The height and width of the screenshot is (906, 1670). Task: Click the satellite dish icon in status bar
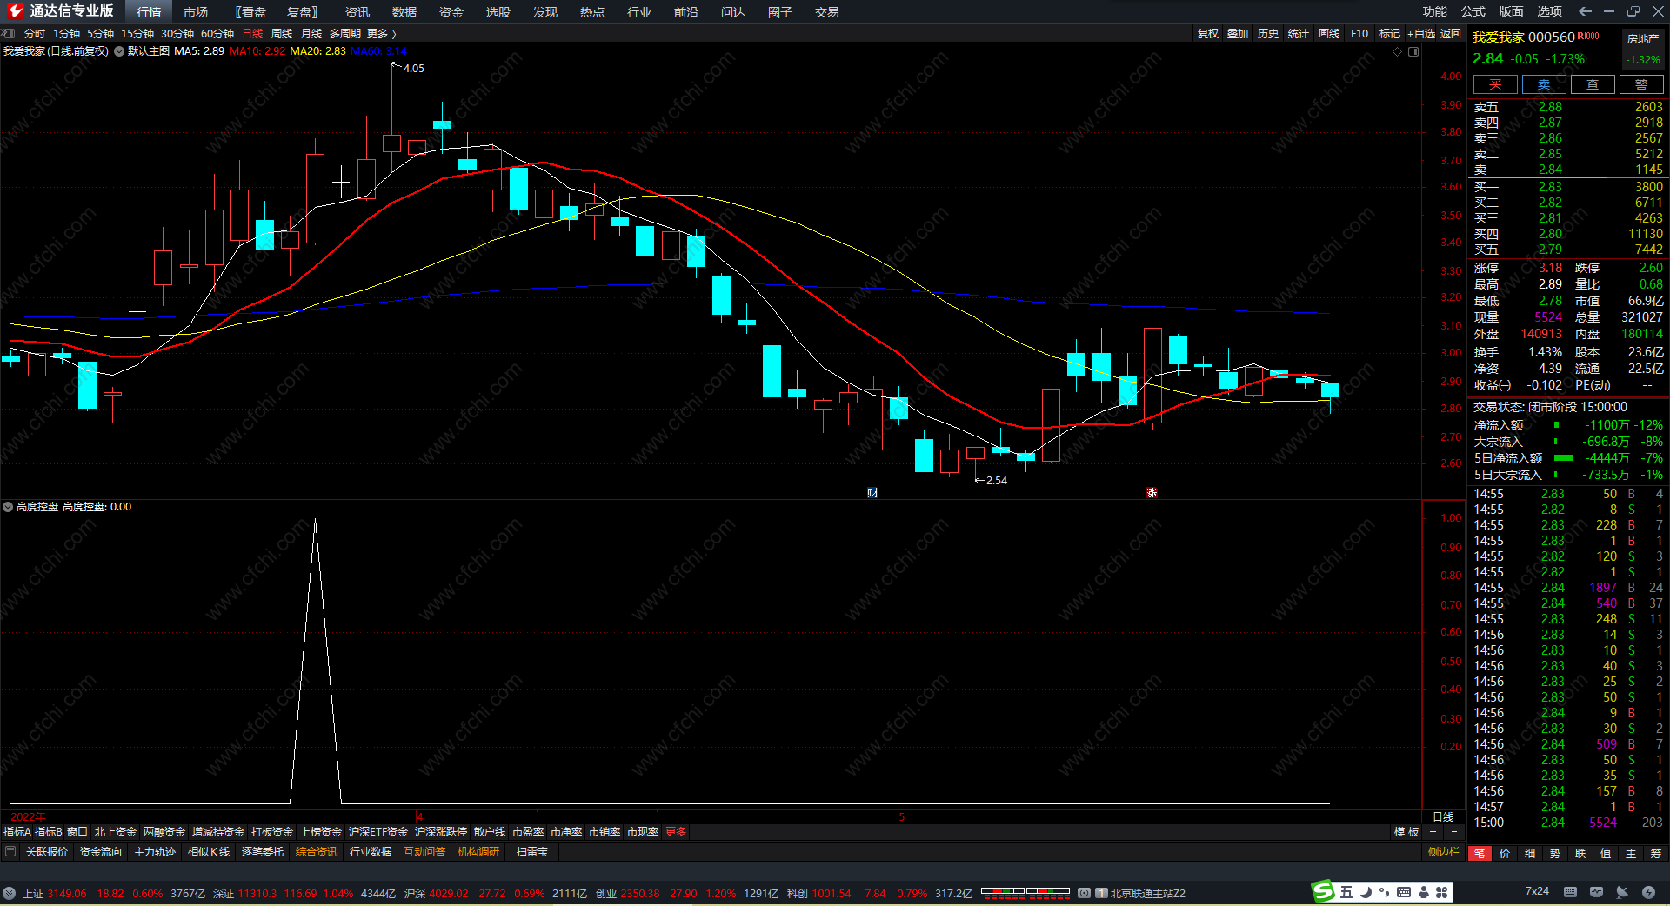[1622, 892]
